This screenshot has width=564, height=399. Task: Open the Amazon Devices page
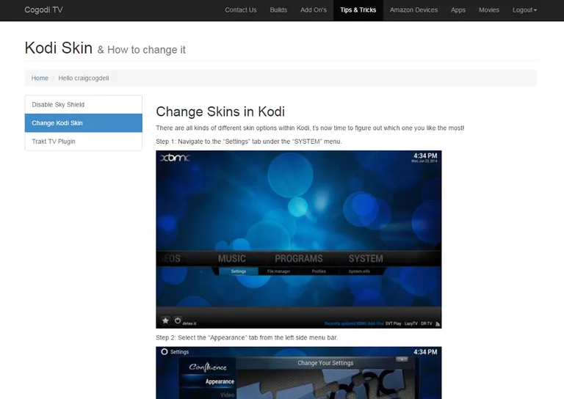[413, 10]
